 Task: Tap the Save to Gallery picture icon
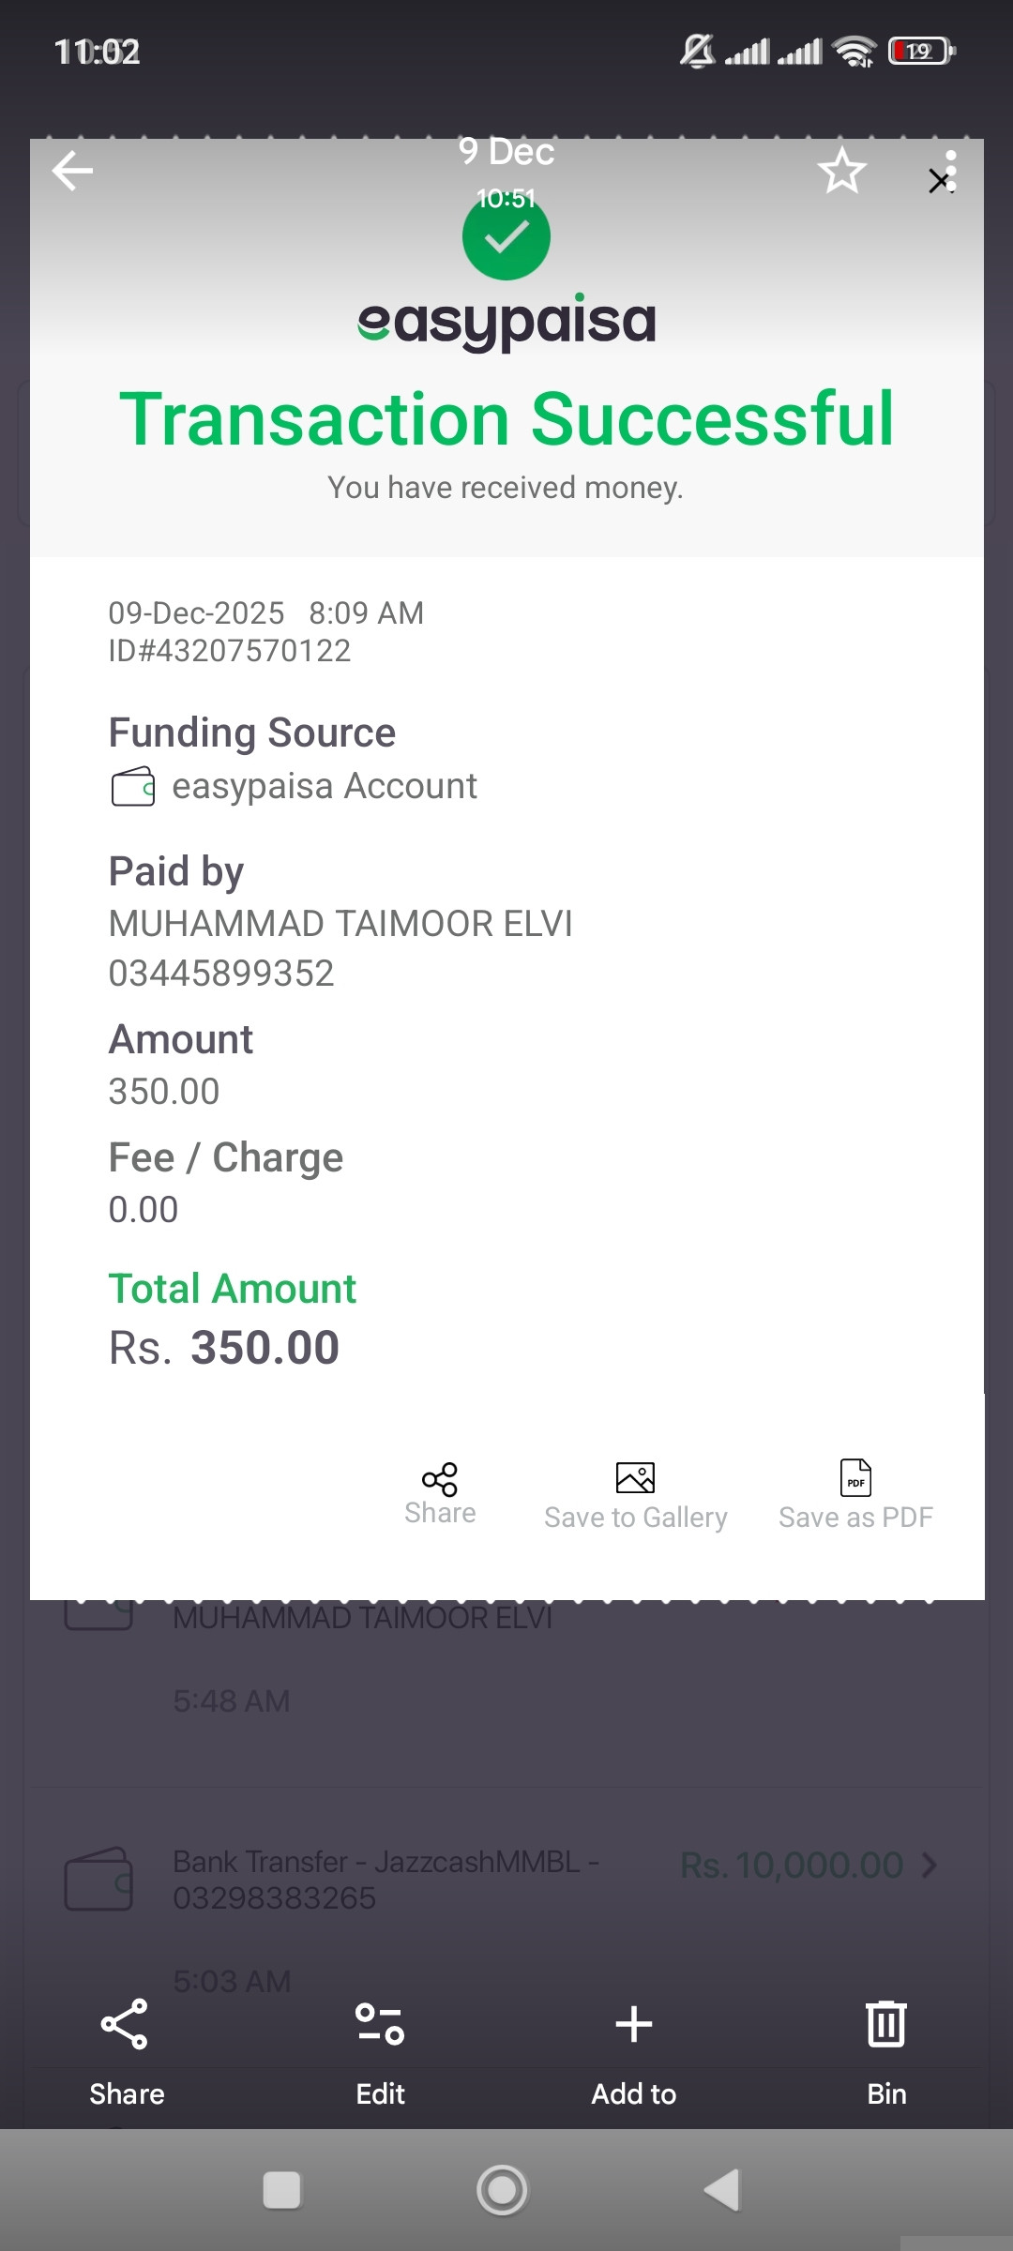tap(635, 1478)
